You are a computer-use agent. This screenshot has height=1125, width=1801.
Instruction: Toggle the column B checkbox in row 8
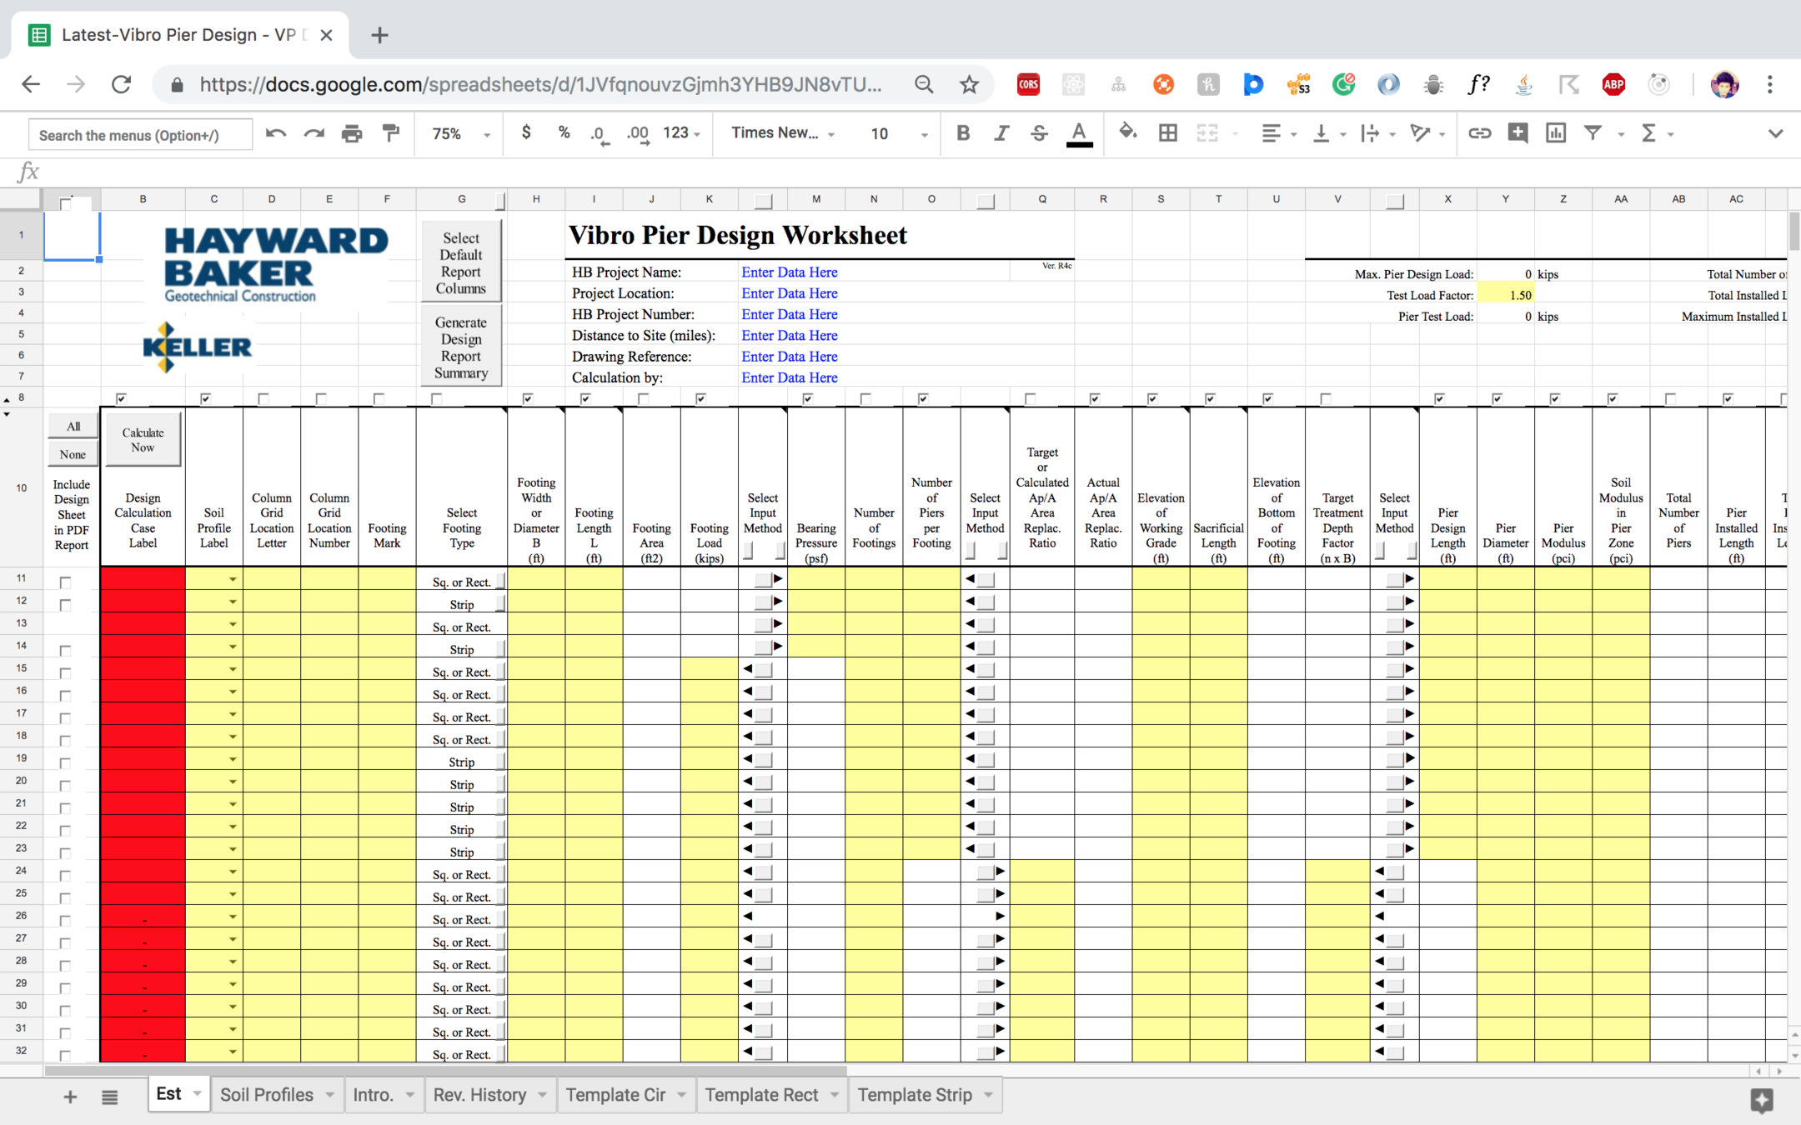[x=121, y=398]
